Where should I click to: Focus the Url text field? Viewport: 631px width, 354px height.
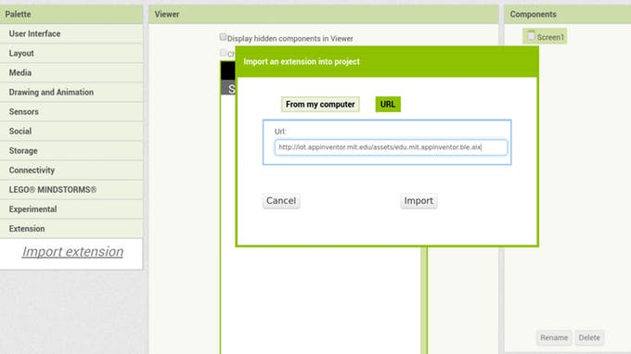[391, 147]
